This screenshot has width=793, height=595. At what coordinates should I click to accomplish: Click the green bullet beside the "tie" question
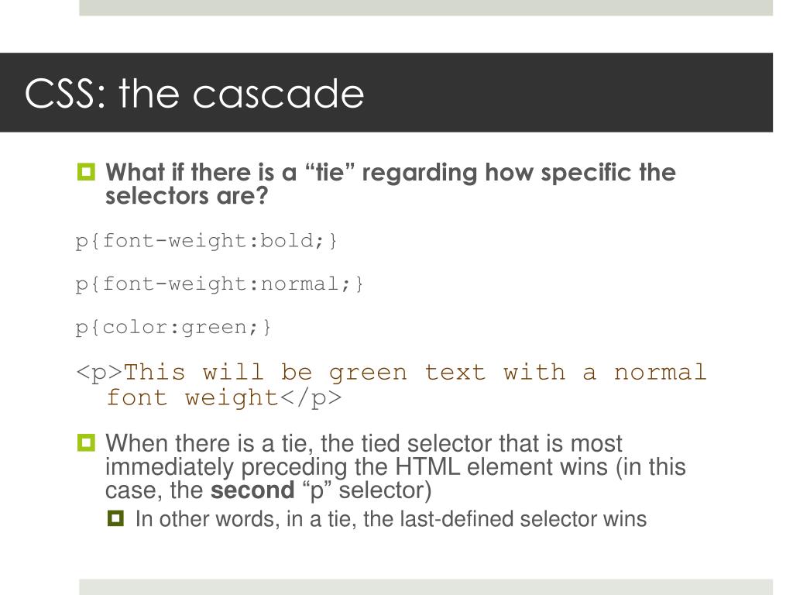(x=86, y=172)
